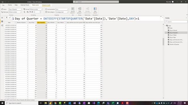
Task: Switch to the Home ribbon tab
Action: (x=10, y=5)
